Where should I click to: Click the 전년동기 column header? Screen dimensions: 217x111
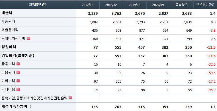click(x=182, y=5)
